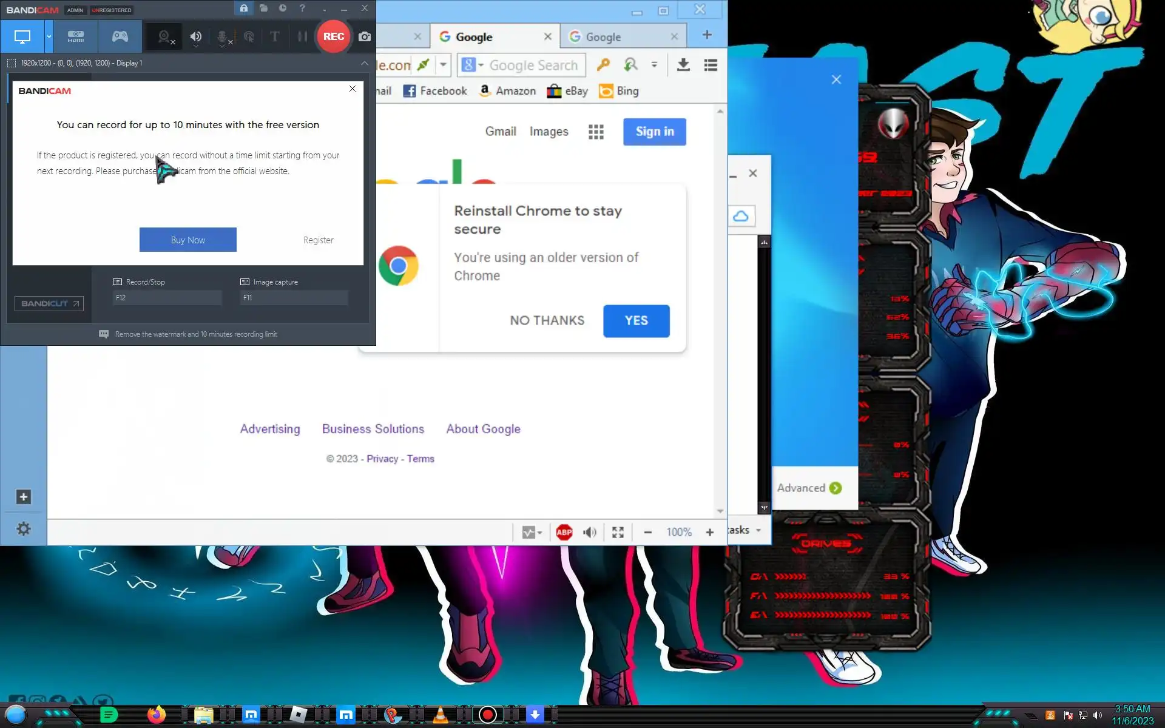Click zoom in plus beside 100%
The height and width of the screenshot is (728, 1165).
[709, 532]
